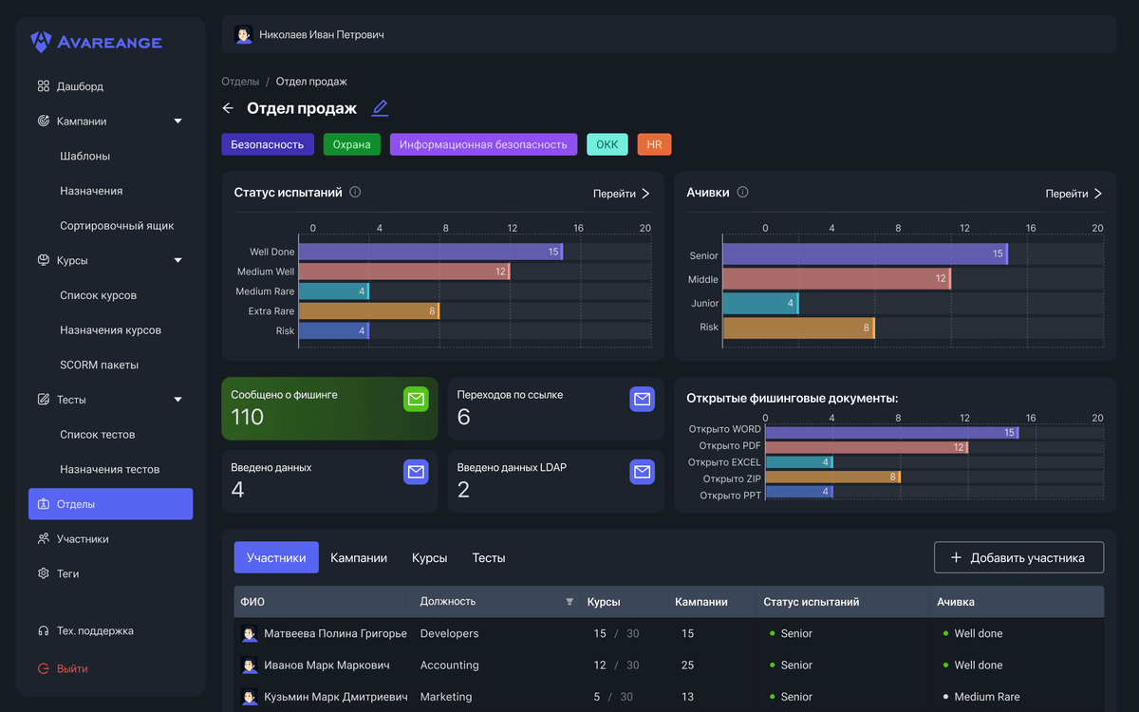Click the filter icon in Должность column header
Screen dimensions: 1139x712
(x=569, y=602)
